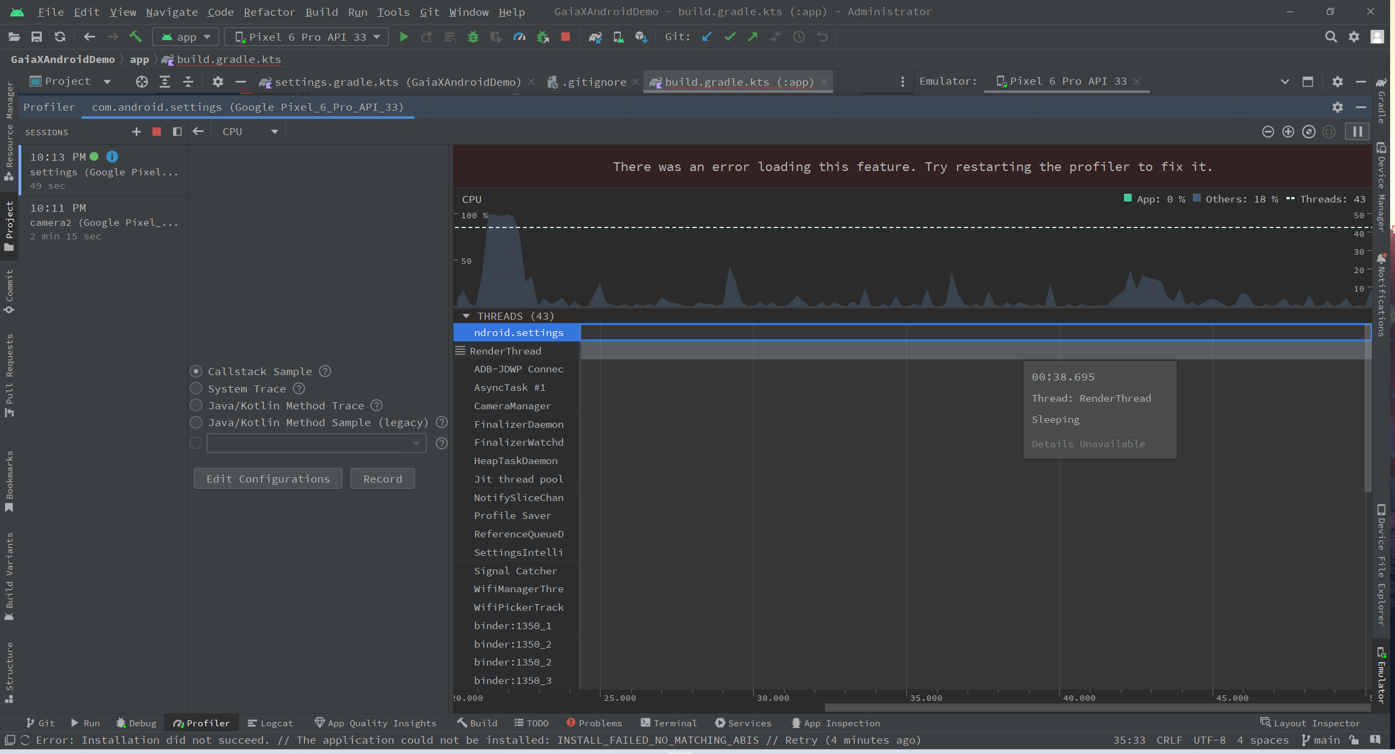Select the custom configuration radio button
The height and width of the screenshot is (754, 1395).
click(x=196, y=443)
